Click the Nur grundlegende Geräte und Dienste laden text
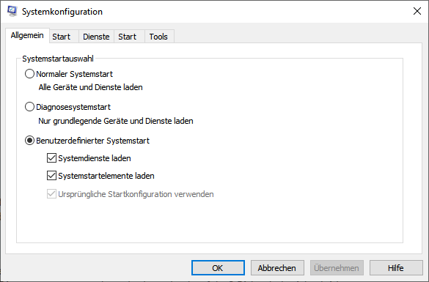Image resolution: width=429 pixels, height=282 pixels. (x=116, y=121)
